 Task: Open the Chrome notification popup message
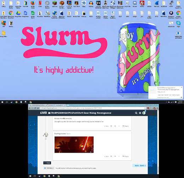click(x=166, y=93)
